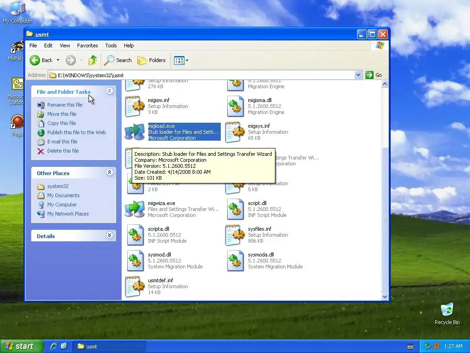Click Delete this file
470x353 pixels.
pyautogui.click(x=63, y=151)
